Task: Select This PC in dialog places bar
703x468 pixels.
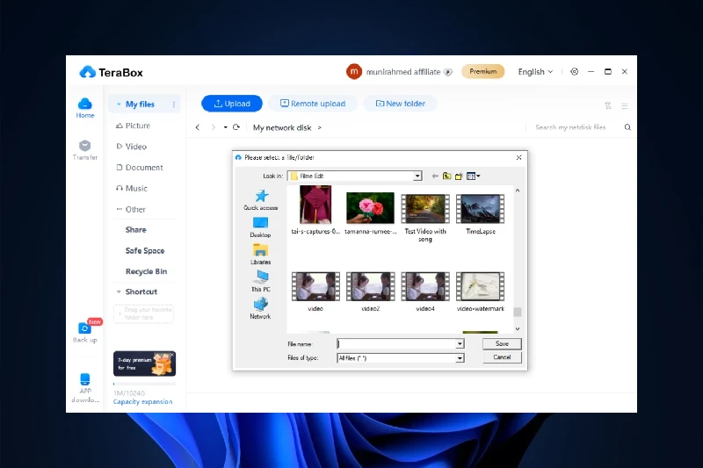Action: pyautogui.click(x=260, y=280)
